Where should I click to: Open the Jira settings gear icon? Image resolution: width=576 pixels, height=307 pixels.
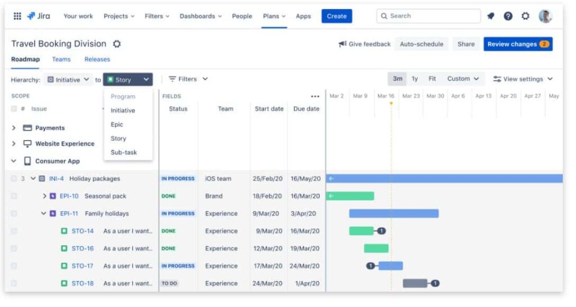coord(525,16)
